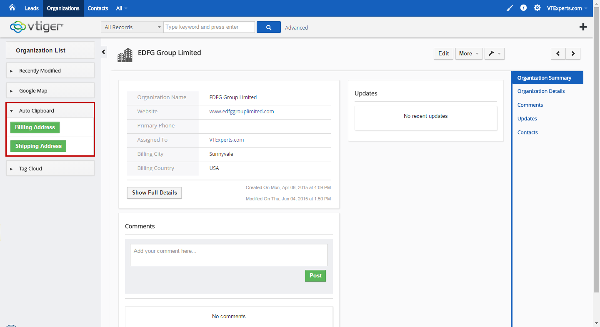Screen dimensions: 600x327
Task: Click the Edit button
Action: (x=444, y=53)
